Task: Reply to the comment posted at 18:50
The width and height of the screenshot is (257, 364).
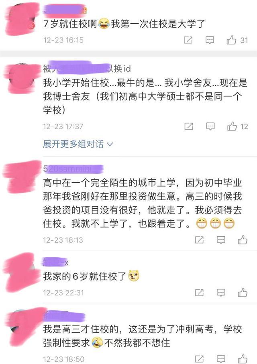Action: click(x=221, y=359)
